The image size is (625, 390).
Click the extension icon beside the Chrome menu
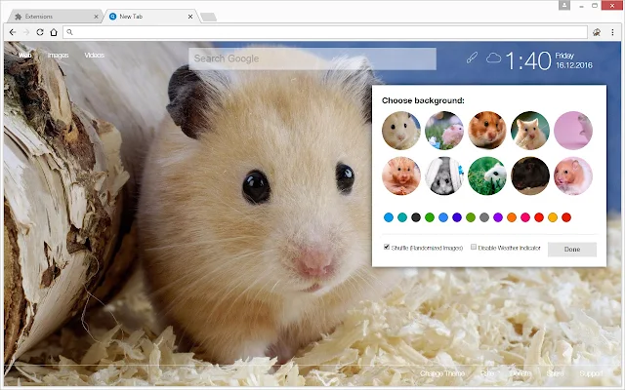coord(597,32)
